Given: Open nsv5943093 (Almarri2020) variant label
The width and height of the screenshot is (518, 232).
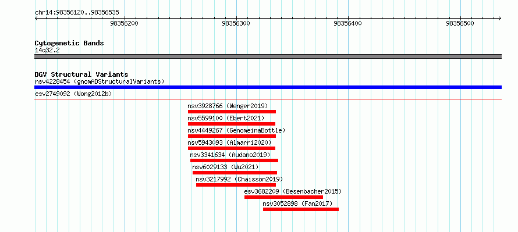Looking at the screenshot, I should (229, 142).
